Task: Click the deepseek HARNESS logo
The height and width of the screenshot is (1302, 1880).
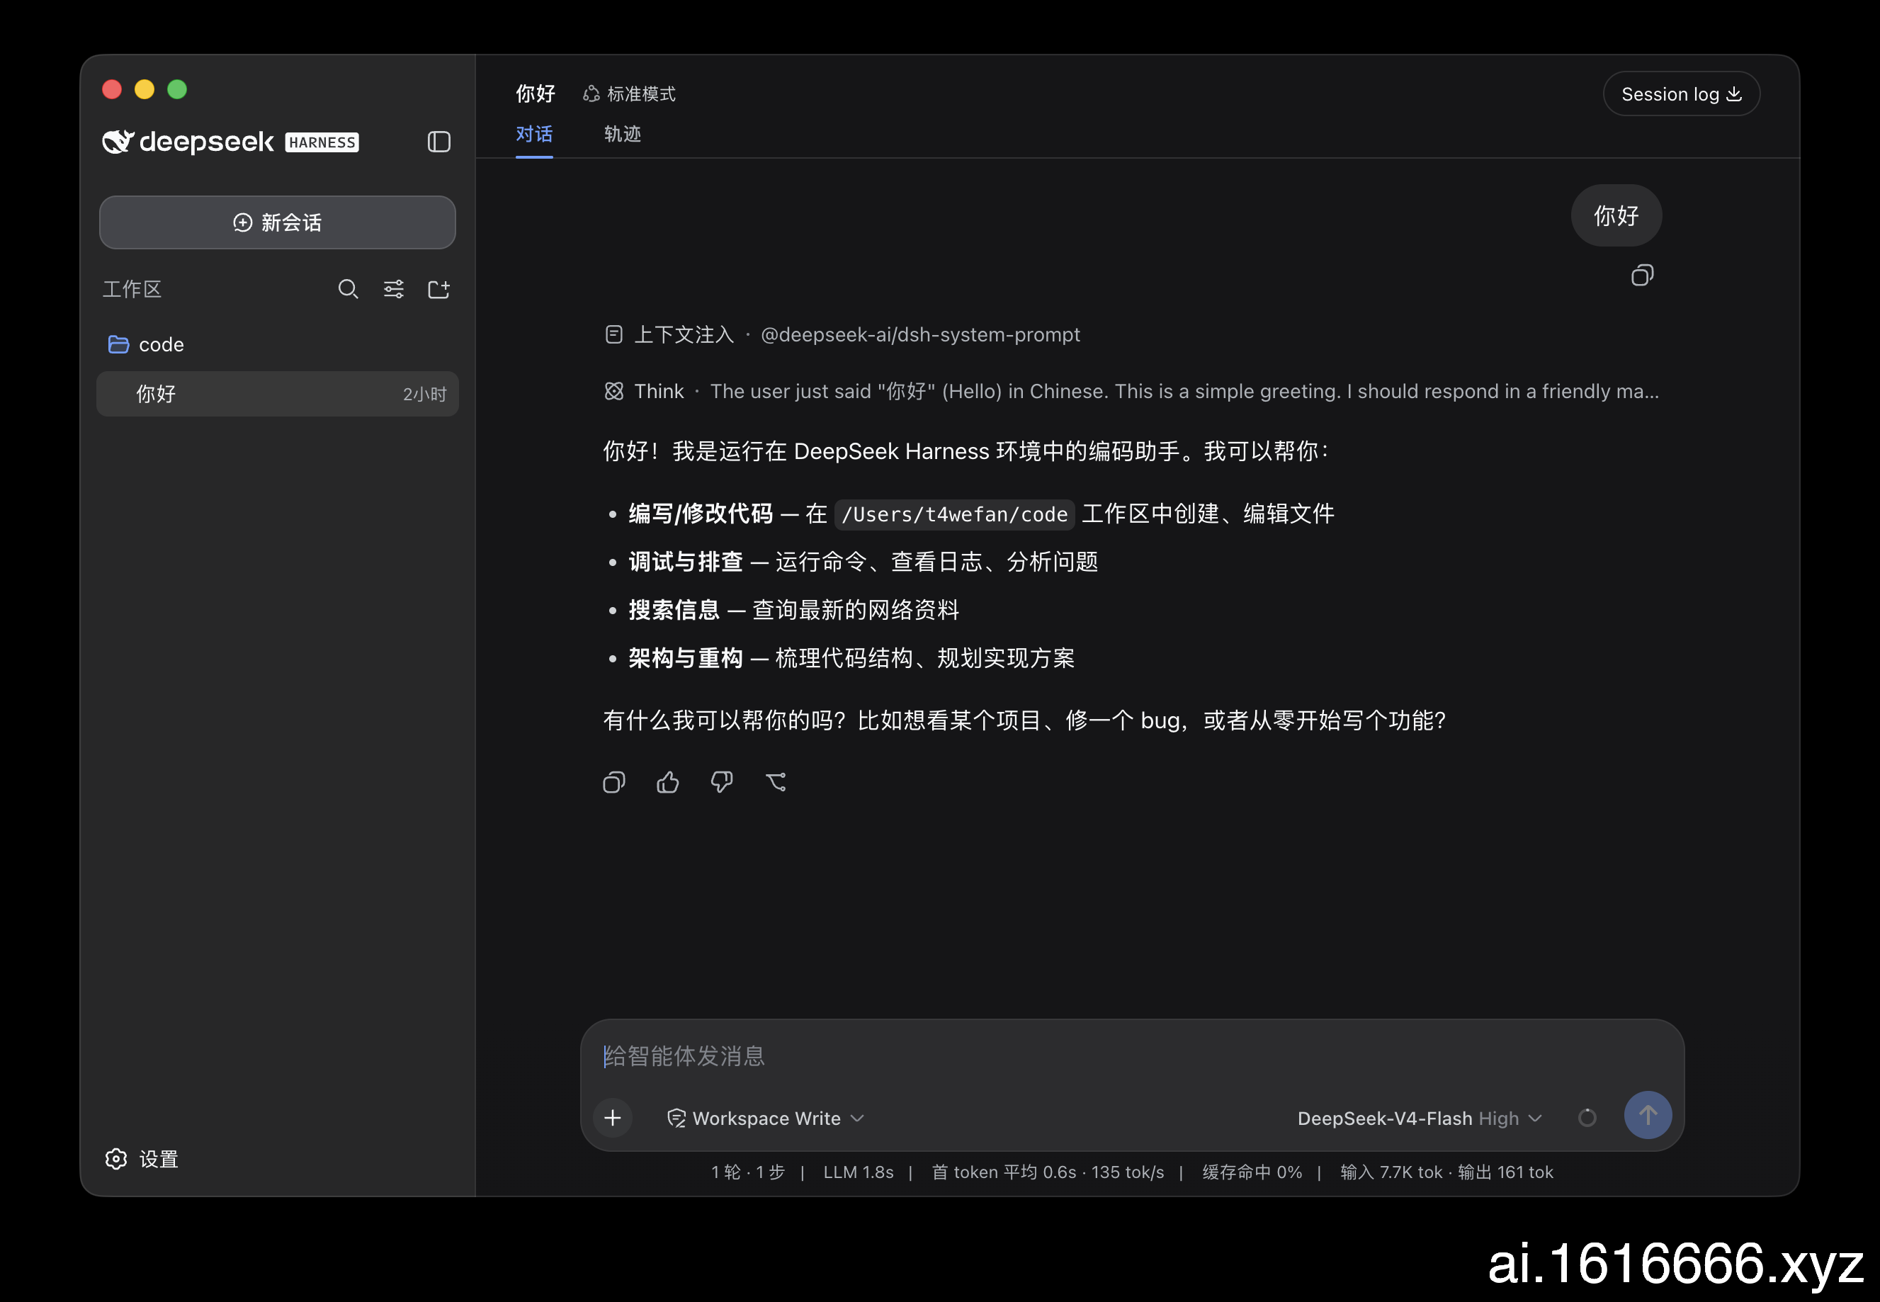Action: coord(231,142)
